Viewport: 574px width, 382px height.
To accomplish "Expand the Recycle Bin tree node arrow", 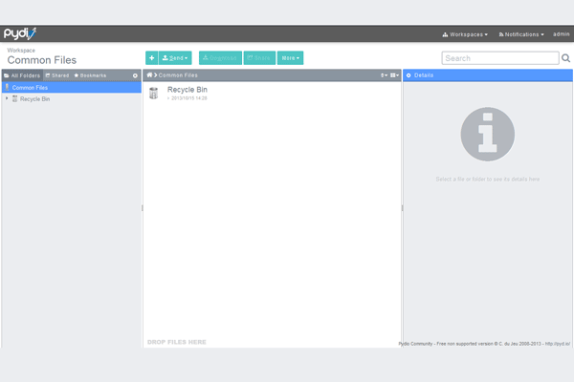I will pos(7,98).
